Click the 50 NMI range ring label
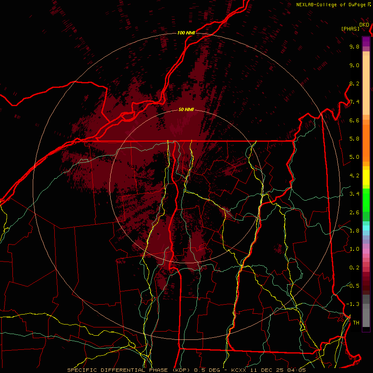 coord(186,109)
